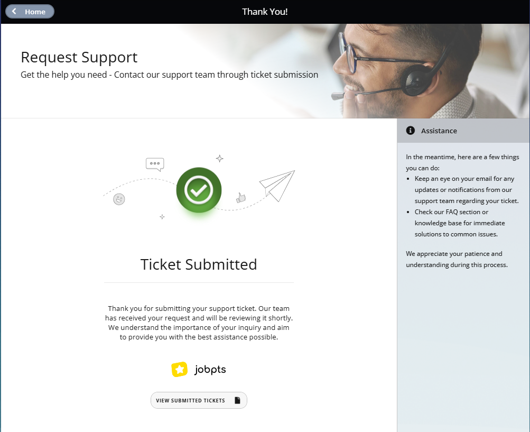Click the green checkmark success icon
This screenshot has width=530, height=432.
click(x=199, y=190)
